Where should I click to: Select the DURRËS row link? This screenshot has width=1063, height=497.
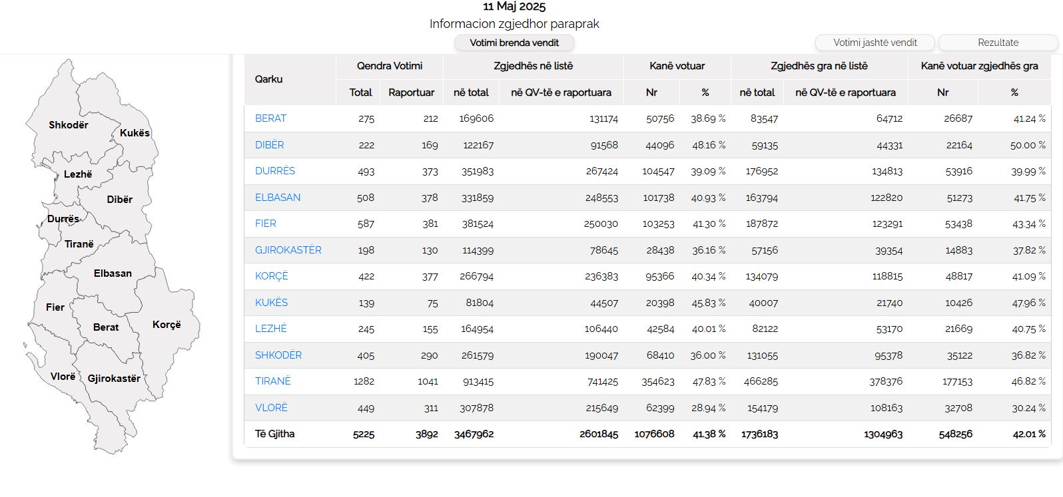pyautogui.click(x=274, y=171)
